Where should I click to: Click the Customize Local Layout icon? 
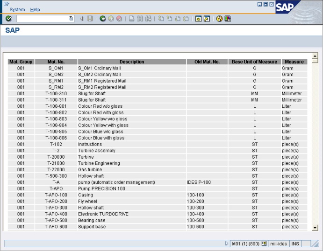228,19
